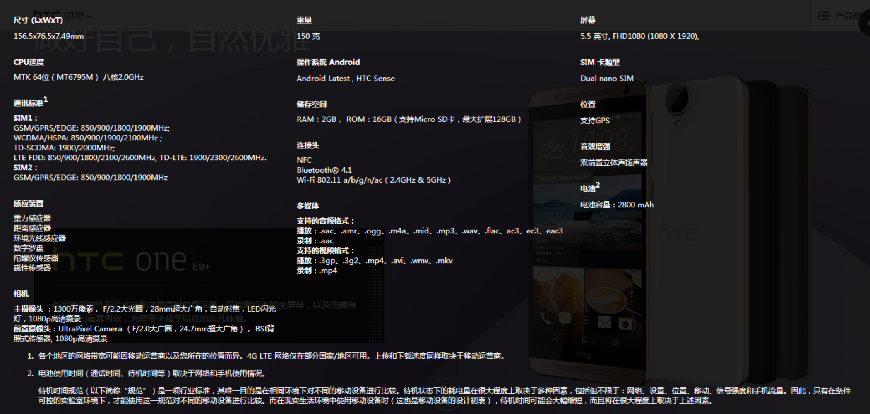Click the 'Dual nano SIM' value
This screenshot has height=414, width=870.
click(607, 78)
